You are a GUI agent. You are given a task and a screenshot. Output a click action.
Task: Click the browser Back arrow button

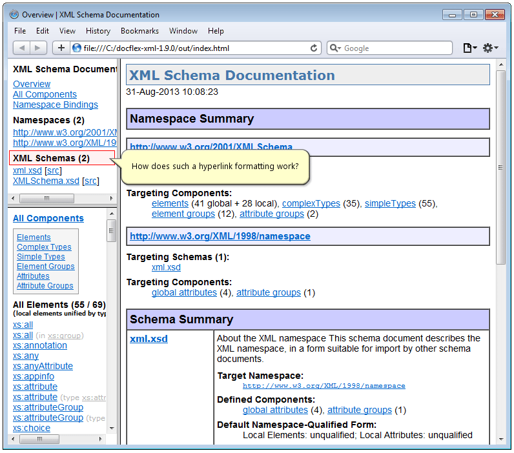click(22, 48)
